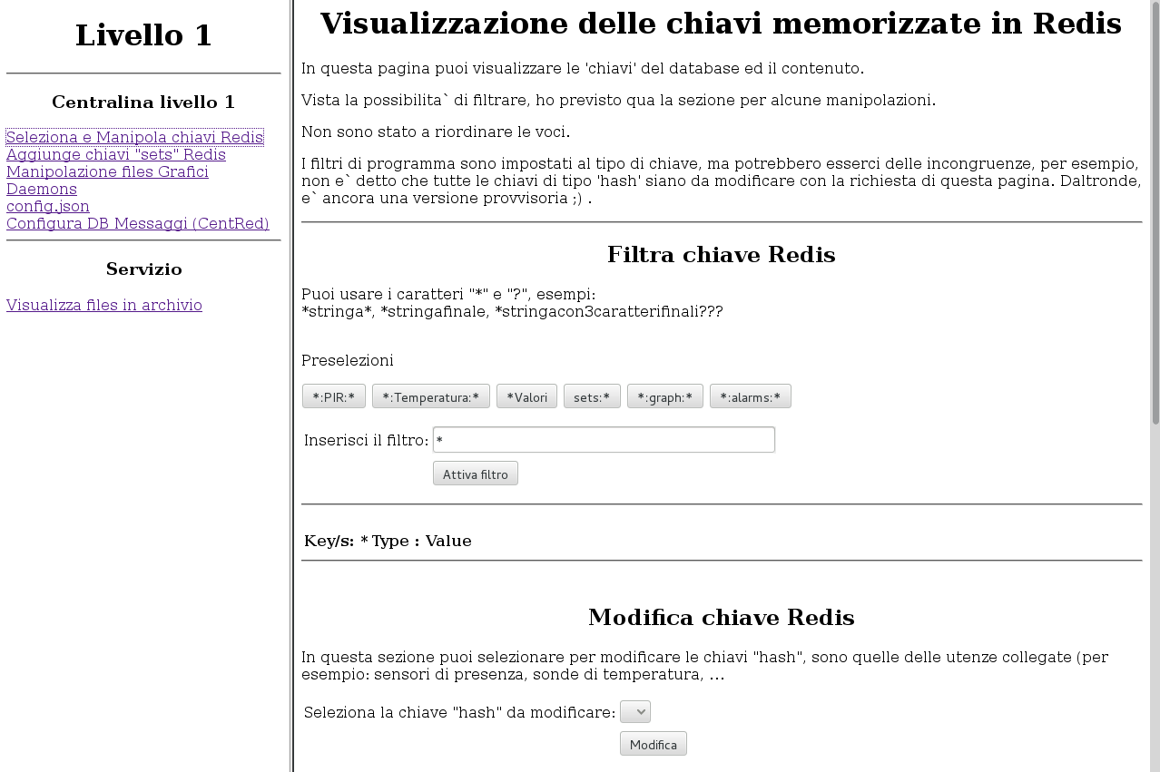The image size is (1160, 772).
Task: Expand the hash key selection dropdown
Action: [x=635, y=712]
